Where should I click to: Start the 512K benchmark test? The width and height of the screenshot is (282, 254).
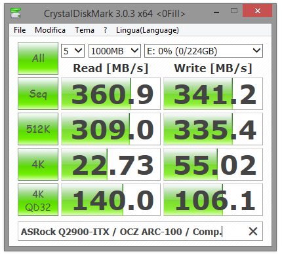38,129
